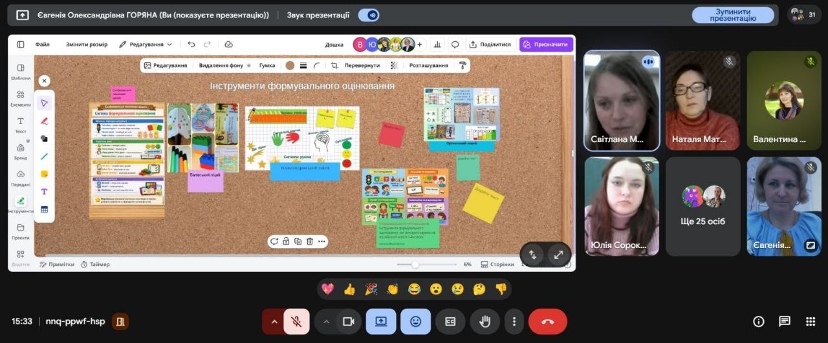Expand the microphone audio settings arrow
The height and width of the screenshot is (343, 828).
tap(274, 322)
